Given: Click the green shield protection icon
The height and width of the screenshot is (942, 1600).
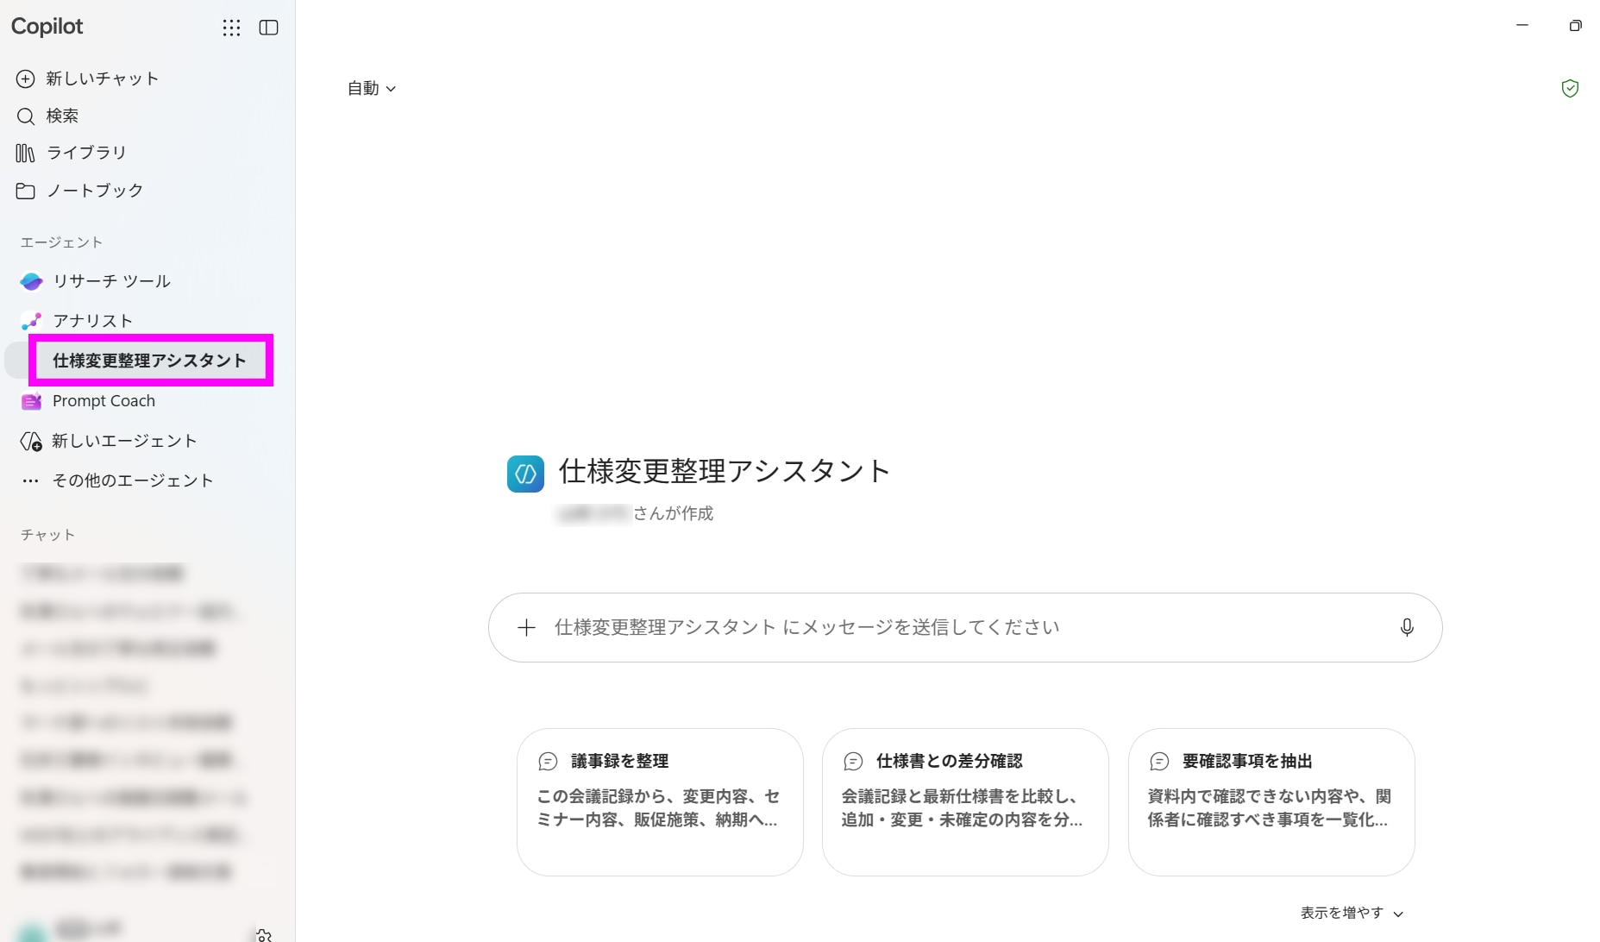Looking at the screenshot, I should tap(1570, 88).
